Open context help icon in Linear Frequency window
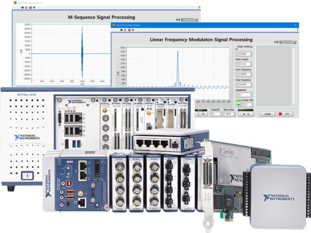The width and height of the screenshot is (311, 233). [297, 30]
